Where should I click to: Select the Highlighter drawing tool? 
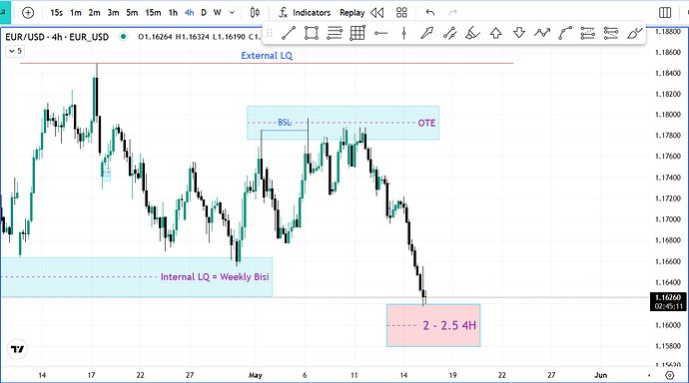(x=472, y=33)
